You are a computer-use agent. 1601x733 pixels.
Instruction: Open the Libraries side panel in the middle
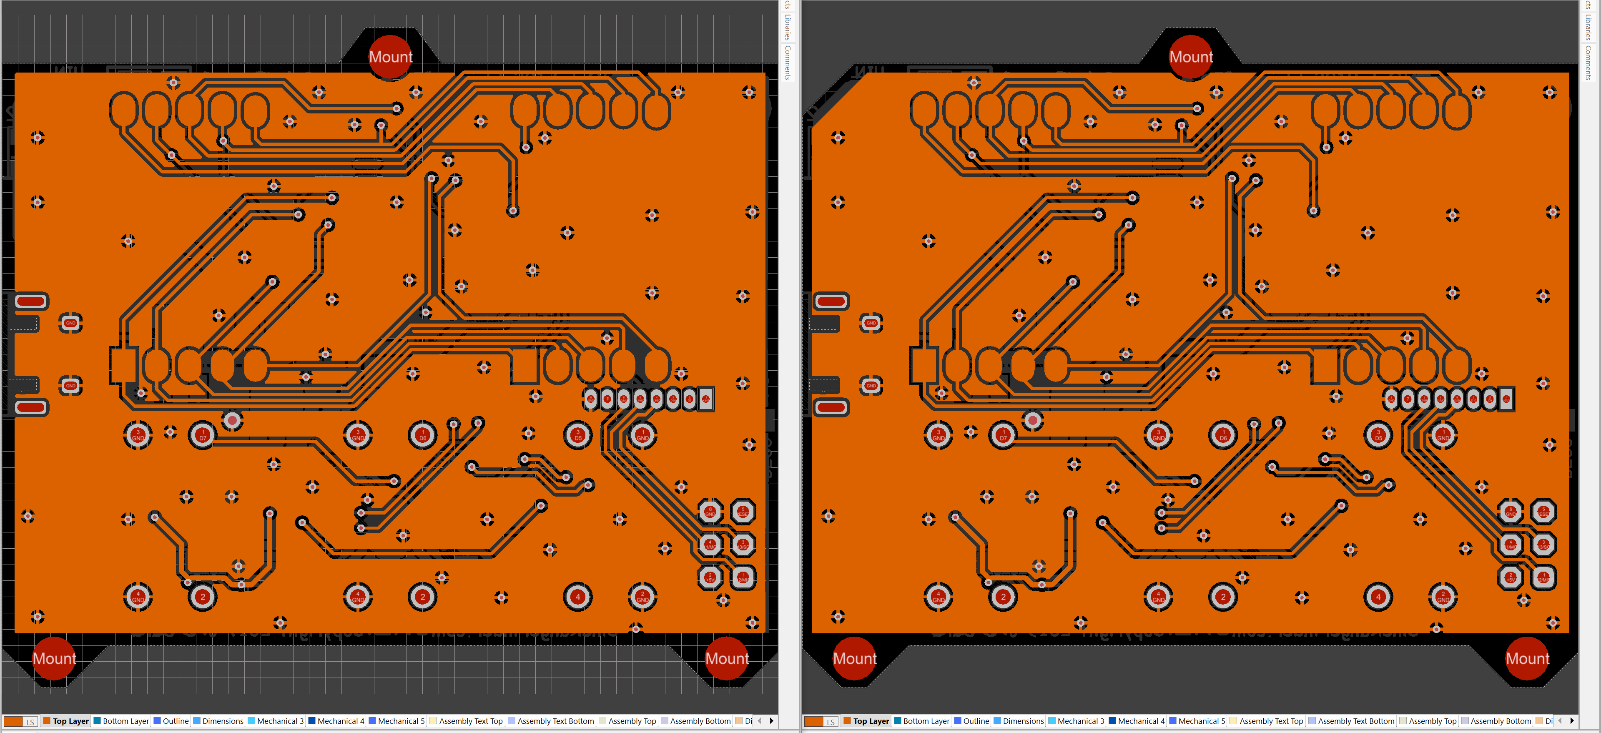click(788, 28)
